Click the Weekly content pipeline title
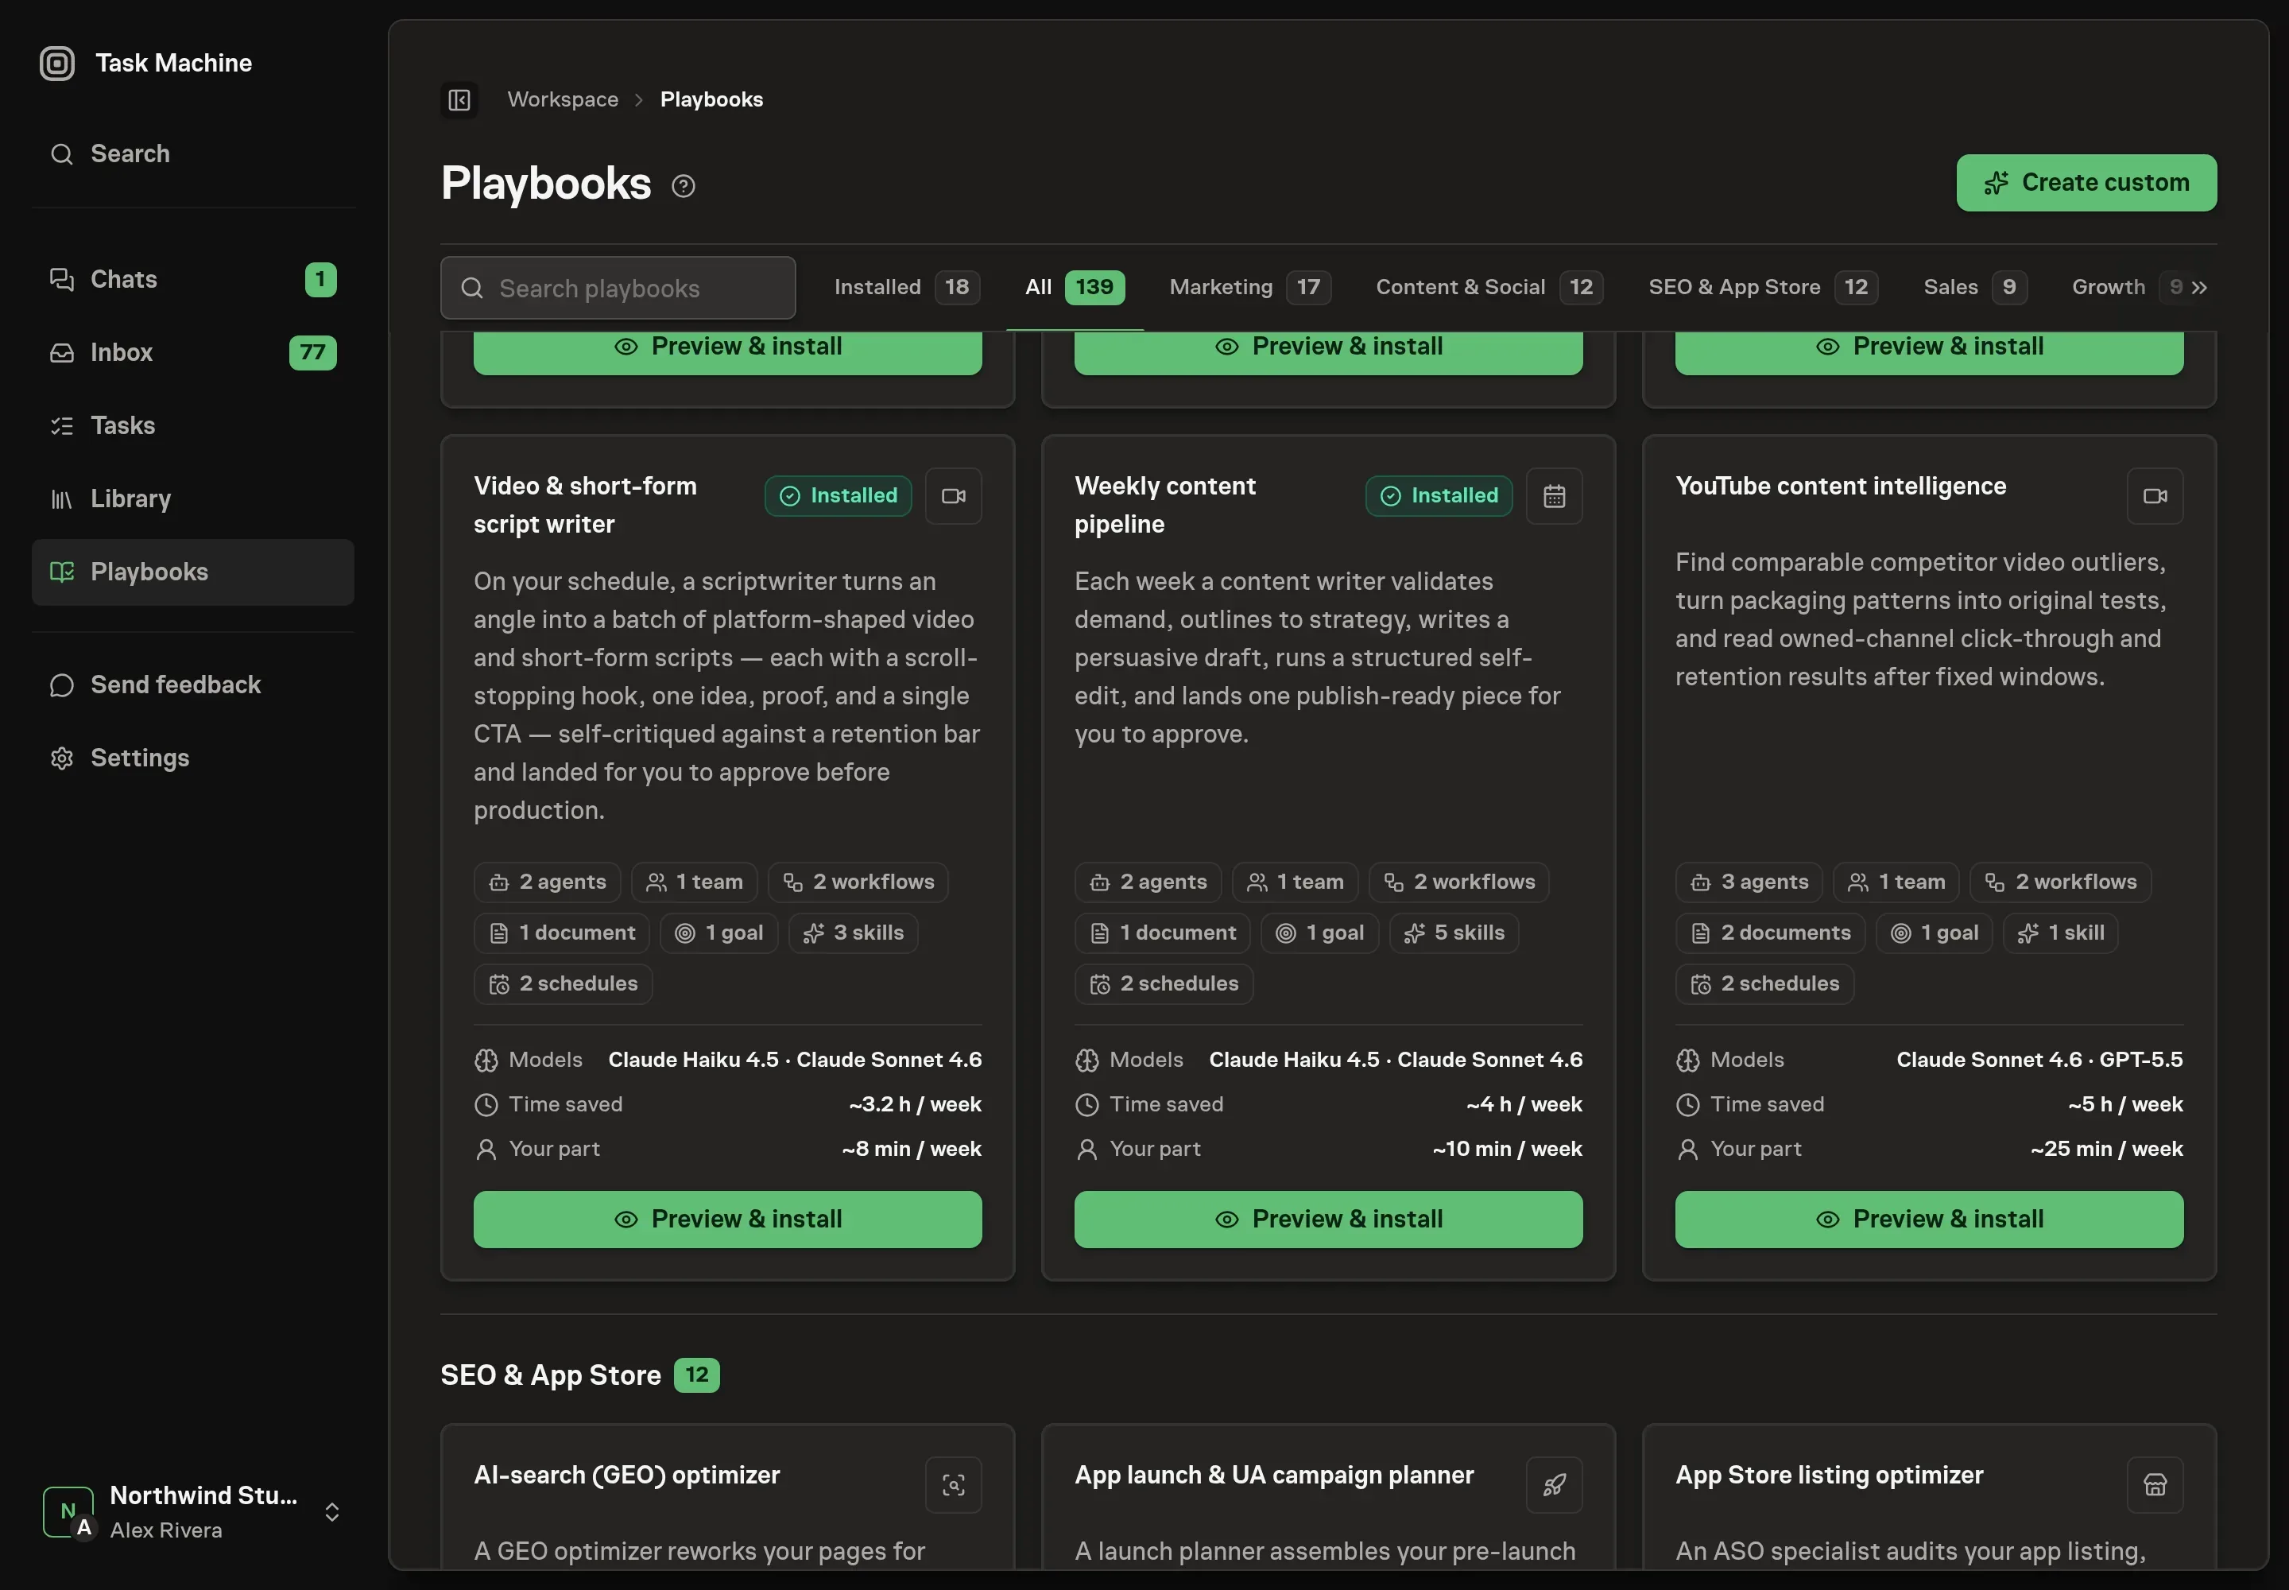This screenshot has height=1590, width=2289. pos(1165,505)
